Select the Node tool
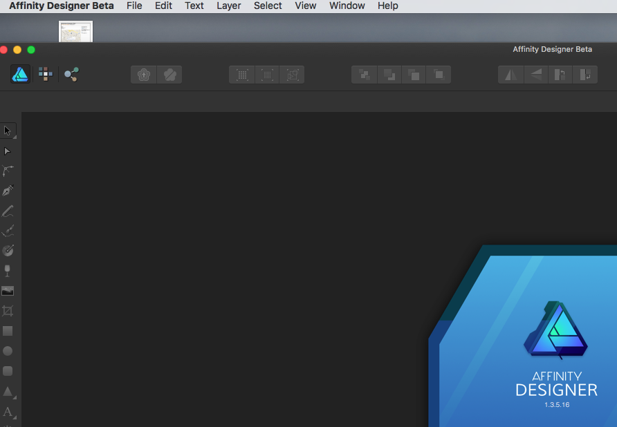This screenshot has width=617, height=427. coord(8,151)
